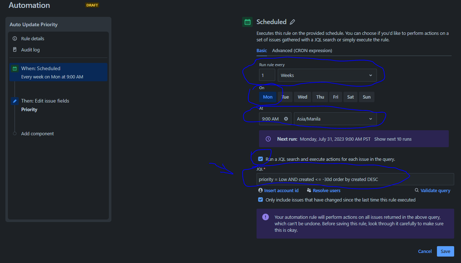The image size is (461, 263).
Task: Click the Save button
Action: pyautogui.click(x=445, y=251)
